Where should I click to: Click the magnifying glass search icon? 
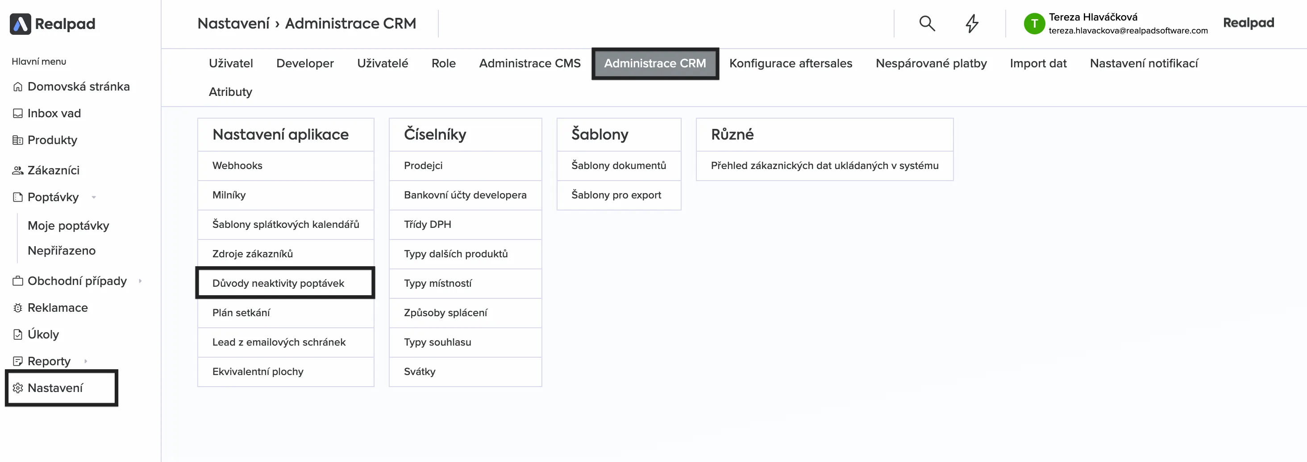(x=927, y=23)
